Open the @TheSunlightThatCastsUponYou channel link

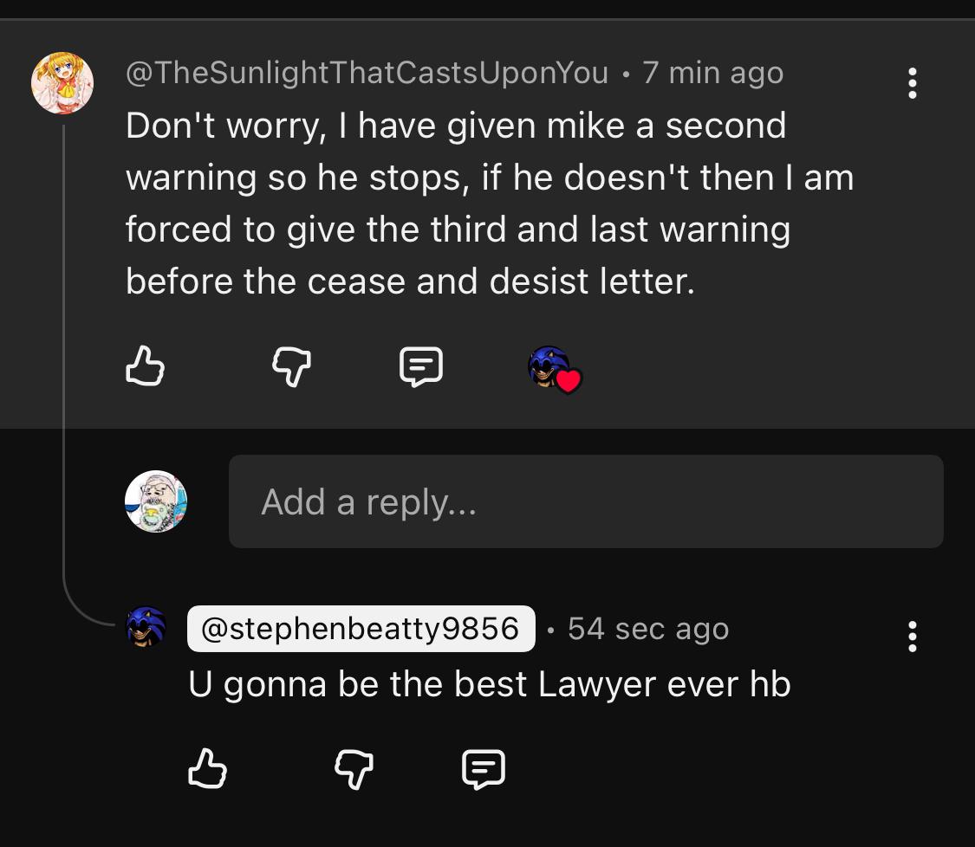(367, 73)
